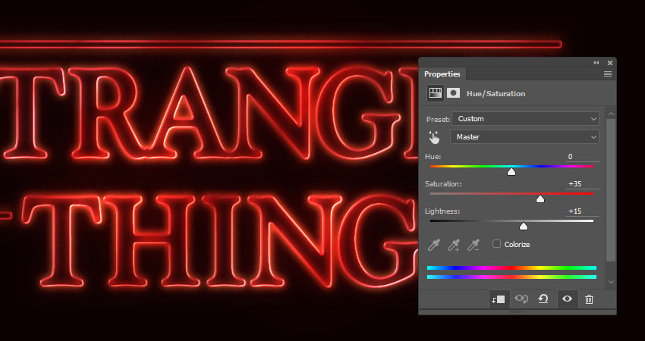The width and height of the screenshot is (645, 341).
Task: Open the Properties panel flyout menu
Action: point(608,74)
